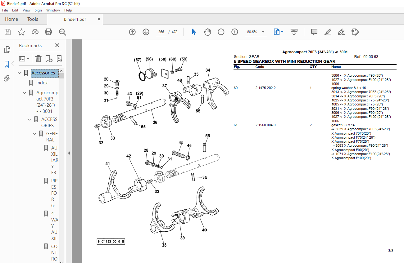Show page thumbnails panel
The image size is (404, 263).
click(x=7, y=50)
